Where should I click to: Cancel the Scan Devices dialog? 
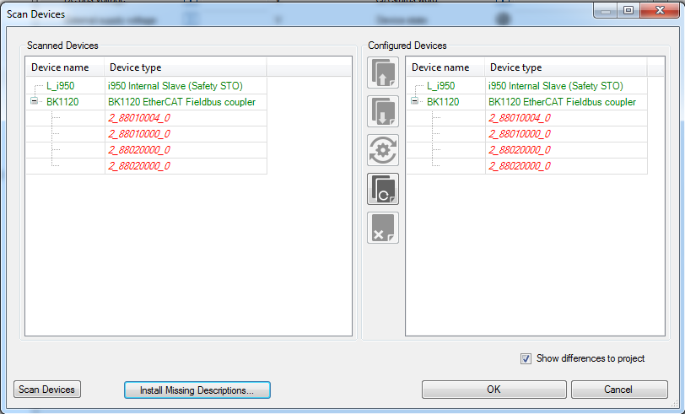point(619,390)
